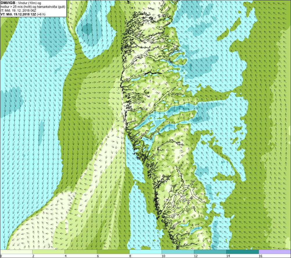Click the '2' scale label
Viewport: 291px width, 258px height.
point(33,256)
